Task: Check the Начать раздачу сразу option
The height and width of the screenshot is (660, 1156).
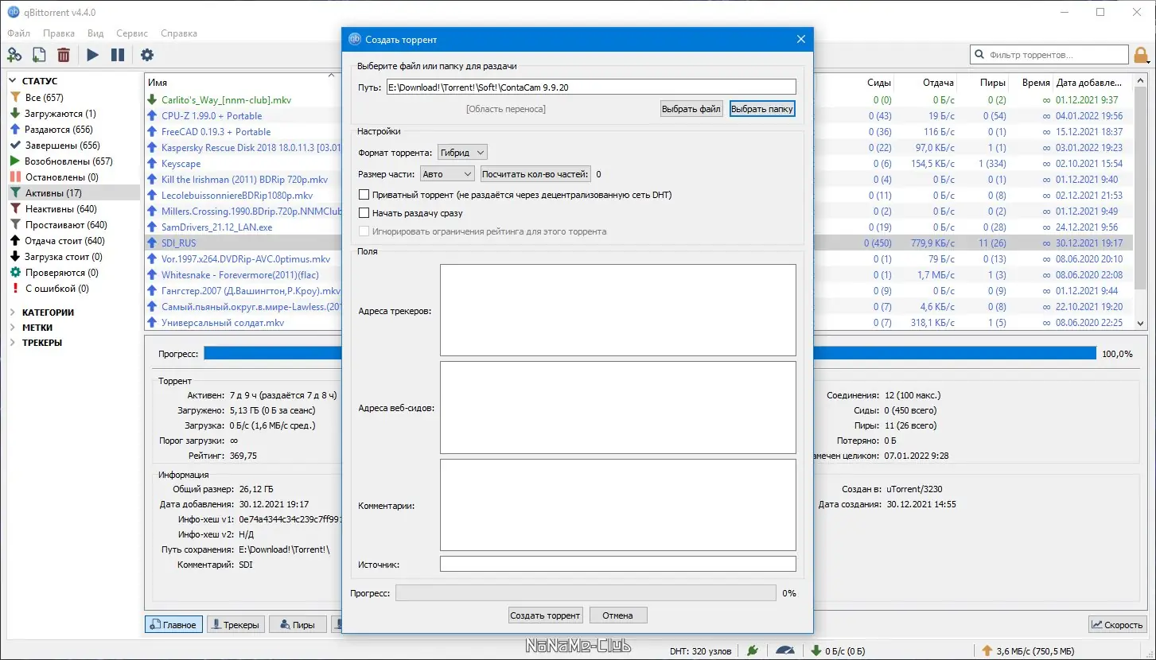Action: pos(364,213)
